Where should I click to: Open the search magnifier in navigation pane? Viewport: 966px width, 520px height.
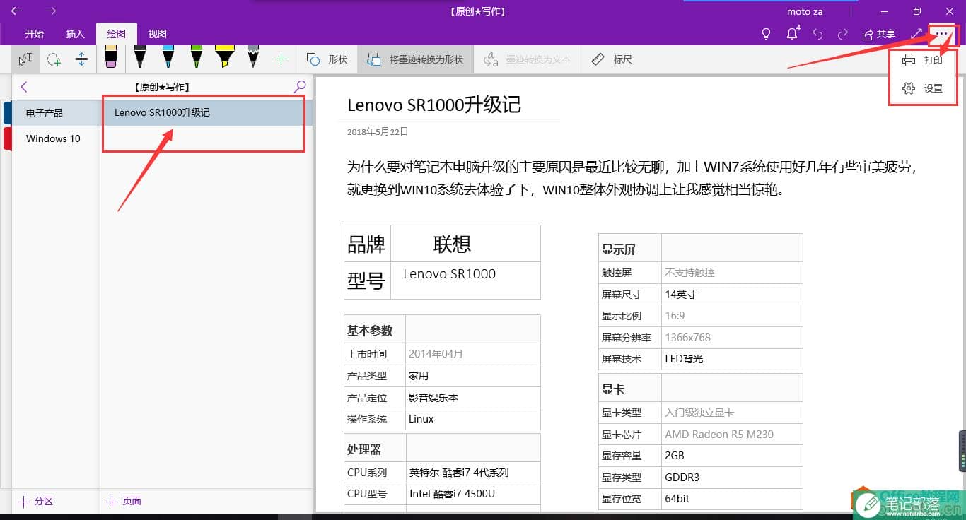pyautogui.click(x=300, y=87)
